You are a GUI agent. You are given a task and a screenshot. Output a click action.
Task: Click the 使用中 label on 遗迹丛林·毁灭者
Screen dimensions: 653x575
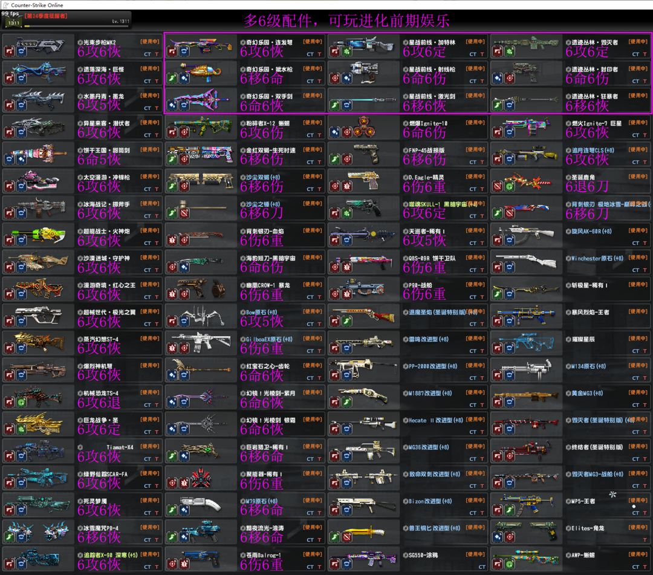pyautogui.click(x=638, y=42)
